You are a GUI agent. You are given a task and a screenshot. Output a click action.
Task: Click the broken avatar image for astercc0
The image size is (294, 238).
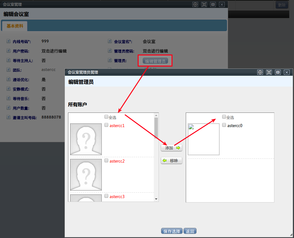pyautogui.click(x=203, y=139)
